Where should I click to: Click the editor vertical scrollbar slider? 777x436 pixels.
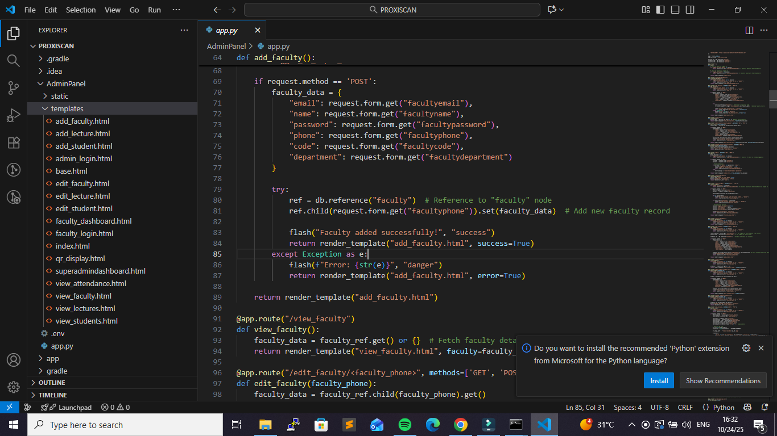(772, 99)
